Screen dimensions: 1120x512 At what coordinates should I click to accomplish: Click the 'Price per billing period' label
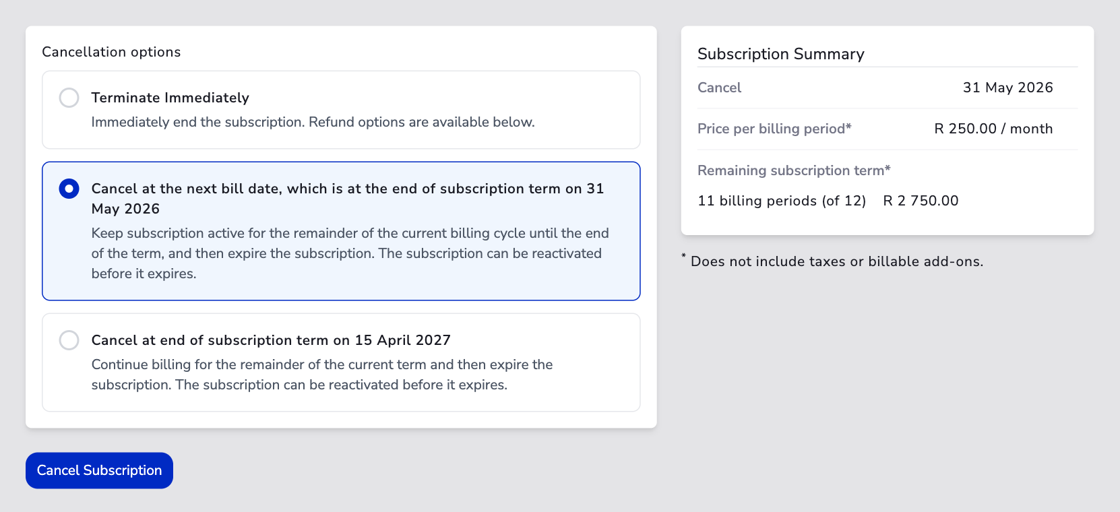[774, 129]
